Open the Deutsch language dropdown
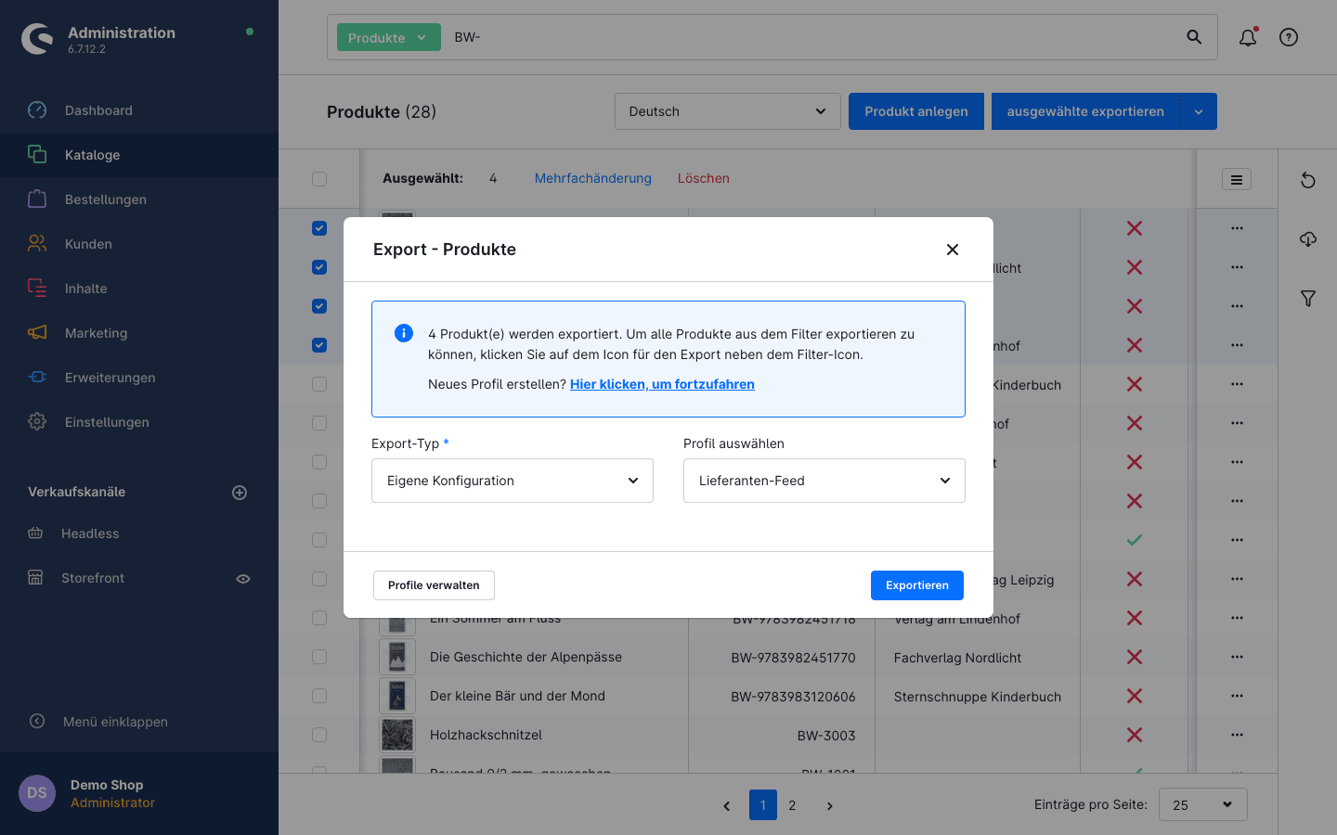The width and height of the screenshot is (1337, 835). click(x=728, y=111)
